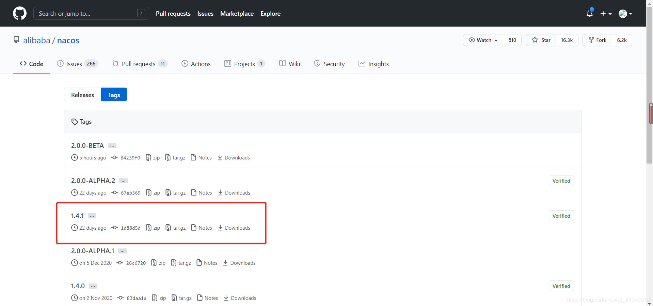The image size is (653, 306).
Task: Download tar.gz for 2.0.0-BETA
Action: [175, 157]
